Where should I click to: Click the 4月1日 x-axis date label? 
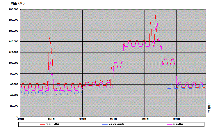[x=20, y=119]
